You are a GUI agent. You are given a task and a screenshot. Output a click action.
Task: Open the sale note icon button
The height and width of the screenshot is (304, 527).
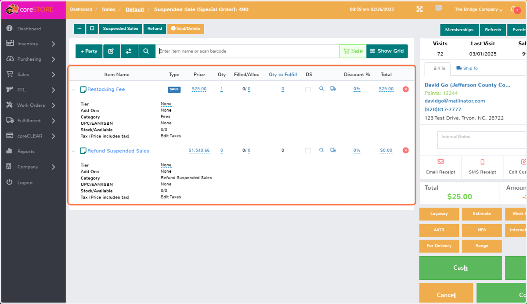[92, 29]
